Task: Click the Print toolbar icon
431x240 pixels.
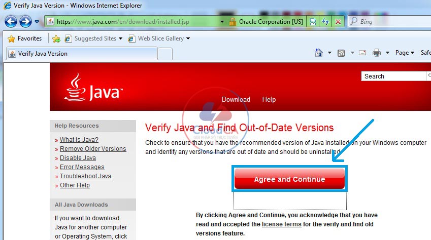Action: [x=377, y=53]
